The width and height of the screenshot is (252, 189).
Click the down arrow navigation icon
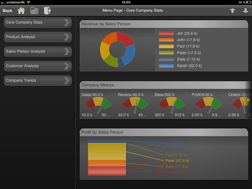246,11
